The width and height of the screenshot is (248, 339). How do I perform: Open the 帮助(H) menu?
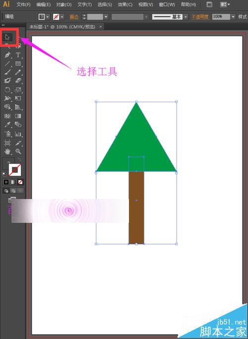point(188,4)
